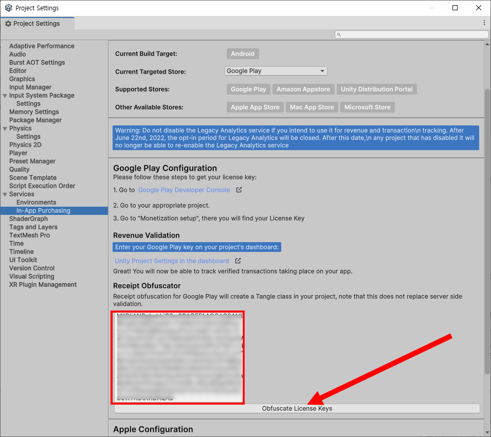This screenshot has height=437, width=491.
Task: Select Graphics settings category
Action: pos(22,79)
